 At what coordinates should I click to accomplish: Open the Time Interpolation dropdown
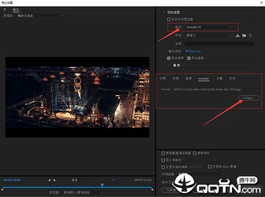[x=201, y=174]
